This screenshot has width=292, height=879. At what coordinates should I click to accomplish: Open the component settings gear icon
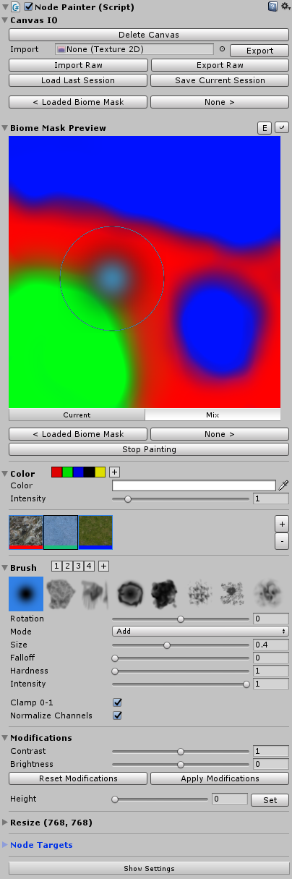[x=285, y=7]
